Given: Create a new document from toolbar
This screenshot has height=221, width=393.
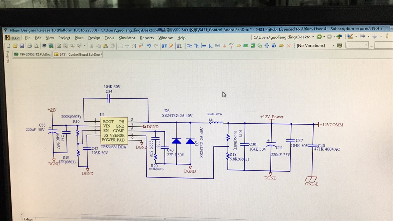Looking at the screenshot, I should [8, 46].
